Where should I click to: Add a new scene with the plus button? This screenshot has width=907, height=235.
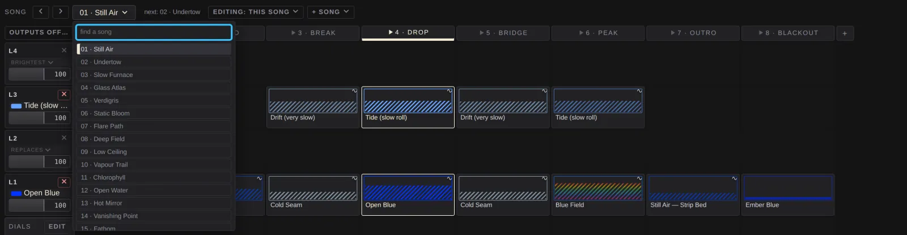click(845, 33)
